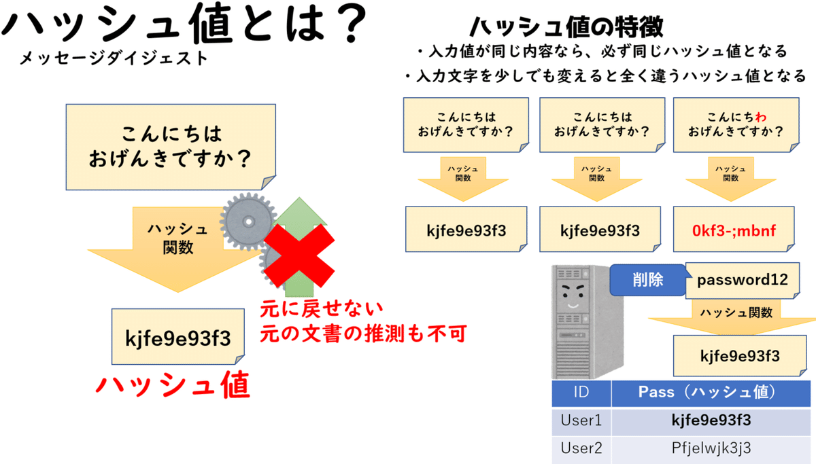Select the kjfe9e93f3 result box on the left
816x464 pixels.
pos(177,338)
